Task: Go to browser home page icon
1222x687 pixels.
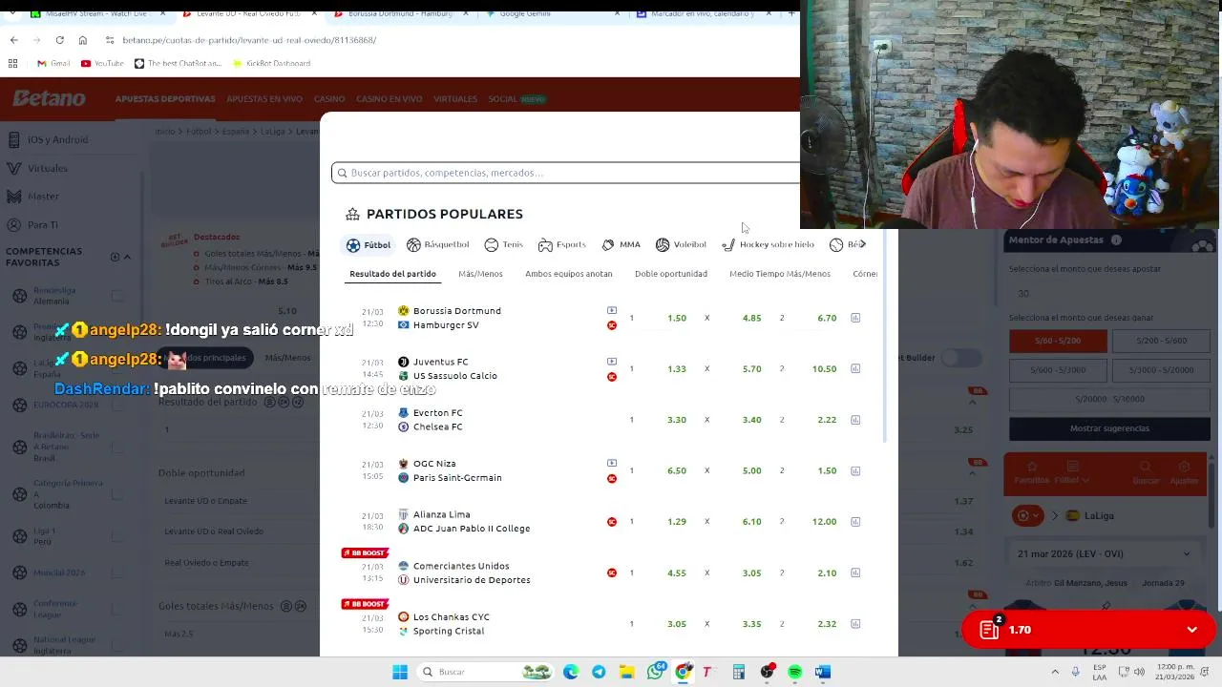Action: (83, 40)
